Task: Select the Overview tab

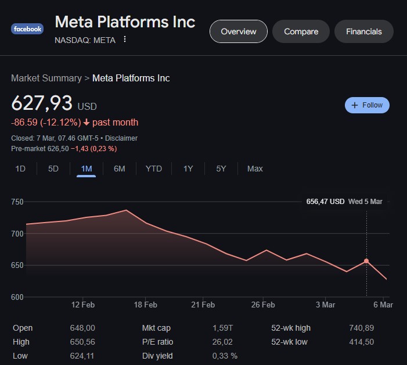Action: coord(238,31)
